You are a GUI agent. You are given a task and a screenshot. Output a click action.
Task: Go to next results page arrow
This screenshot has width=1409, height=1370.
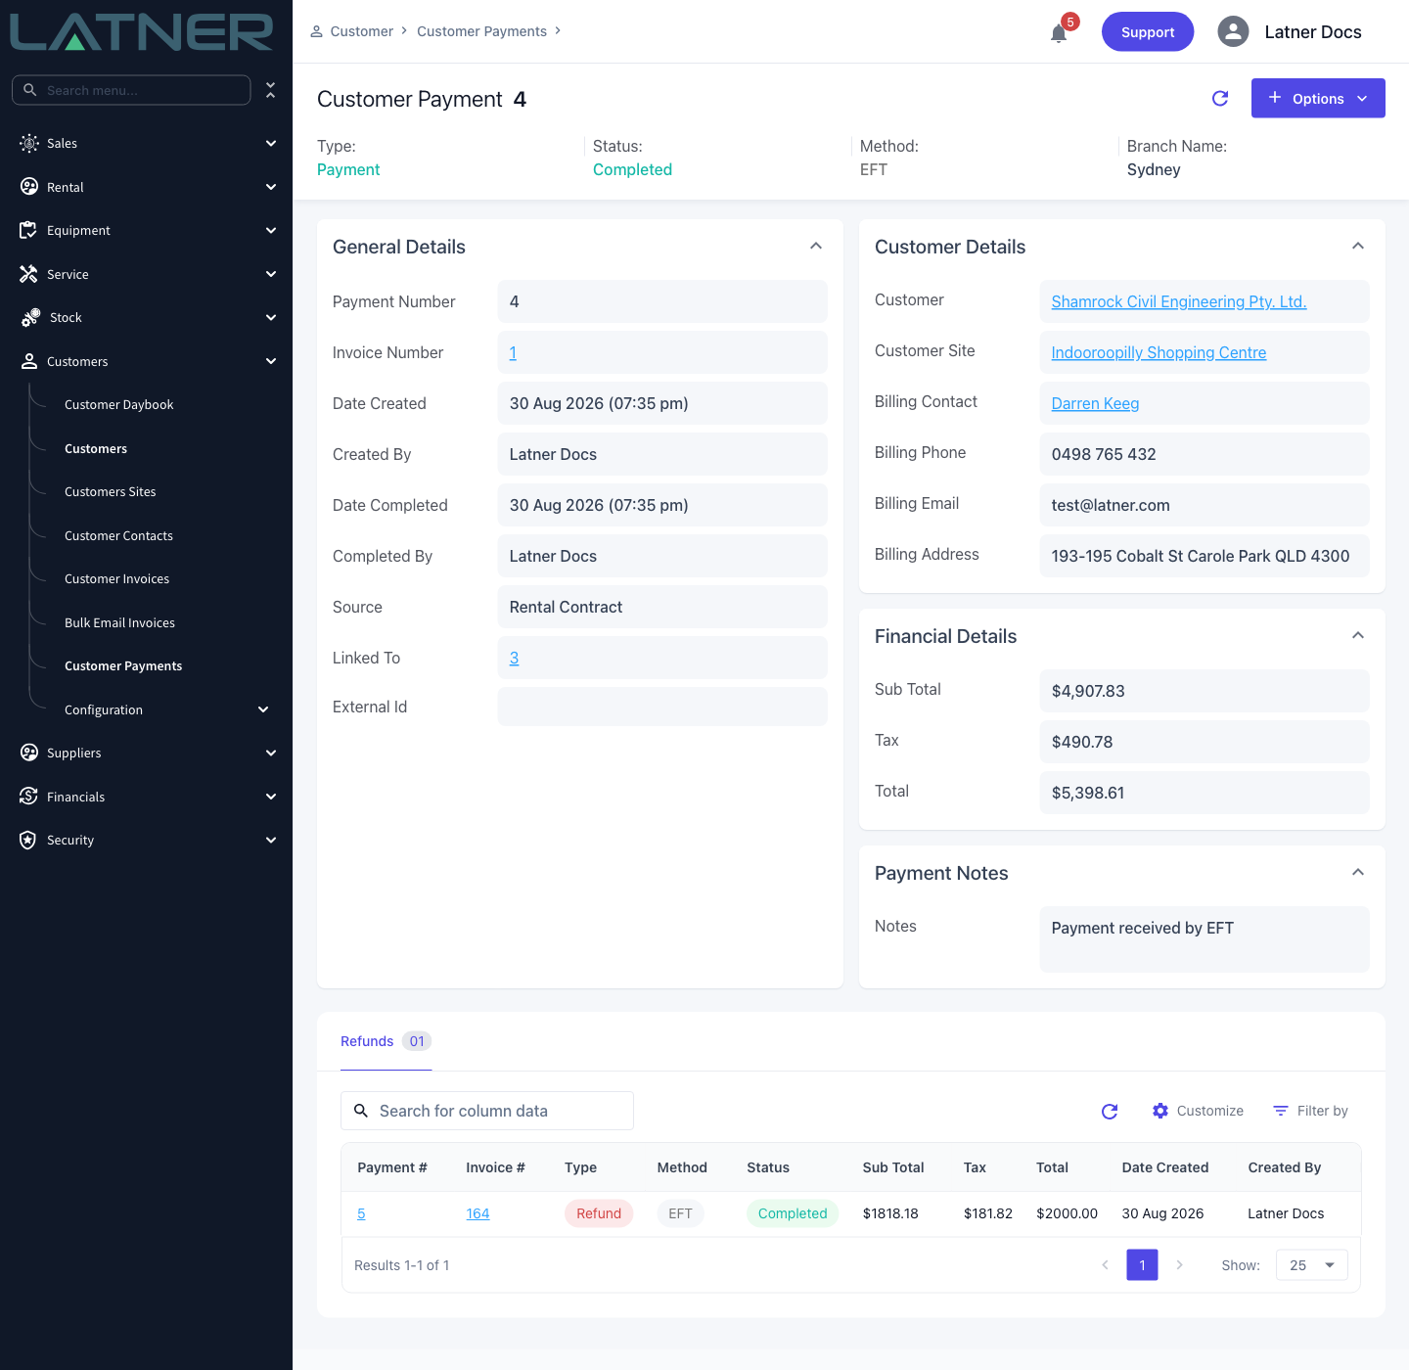pos(1180,1265)
